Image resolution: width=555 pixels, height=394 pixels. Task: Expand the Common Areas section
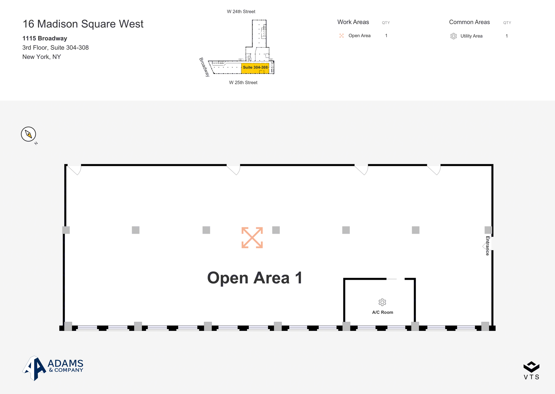point(470,23)
